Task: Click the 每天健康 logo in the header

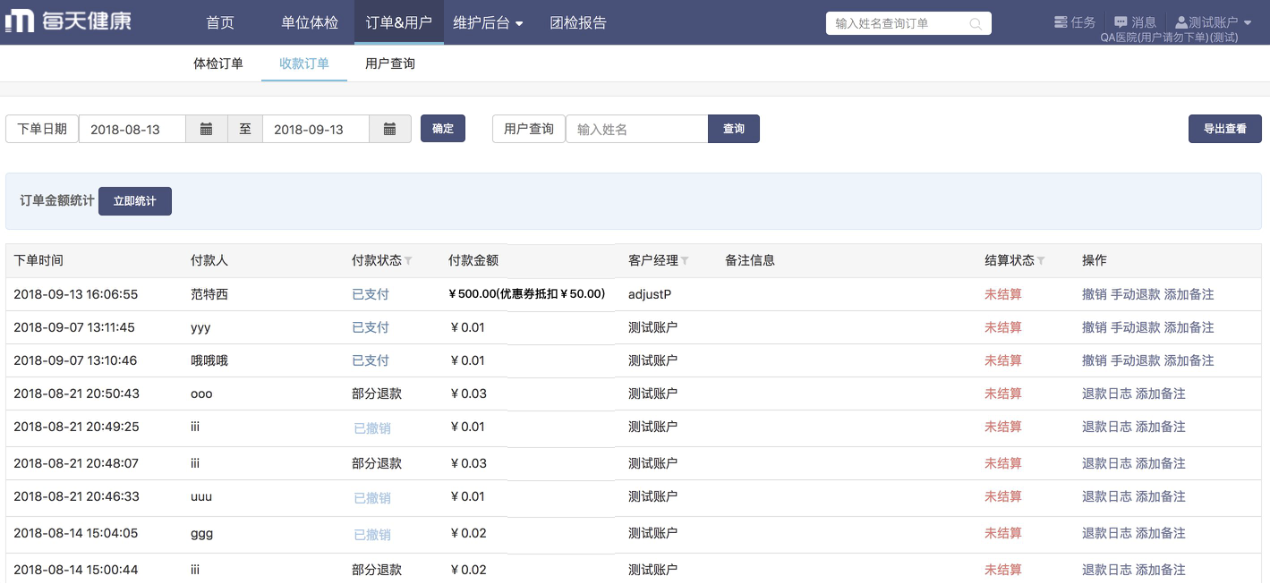Action: coord(69,21)
